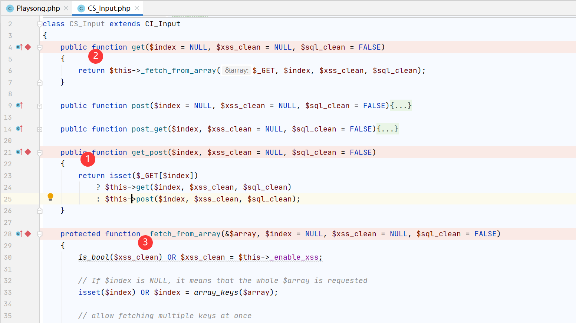Click the post call on line 25
Screen dimensions: 576x323
[x=145, y=199]
